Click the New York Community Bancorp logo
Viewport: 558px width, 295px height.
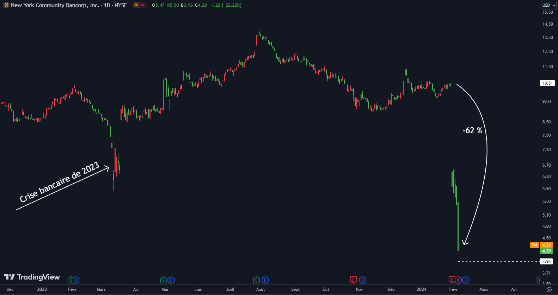[6, 5]
